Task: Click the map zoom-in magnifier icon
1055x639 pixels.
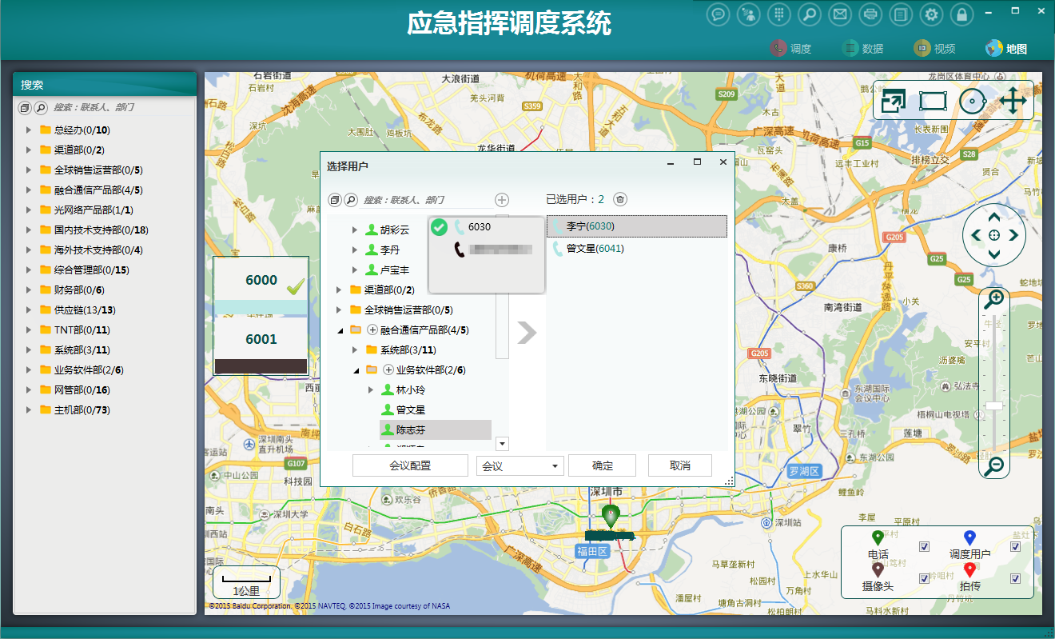Action: tap(994, 300)
